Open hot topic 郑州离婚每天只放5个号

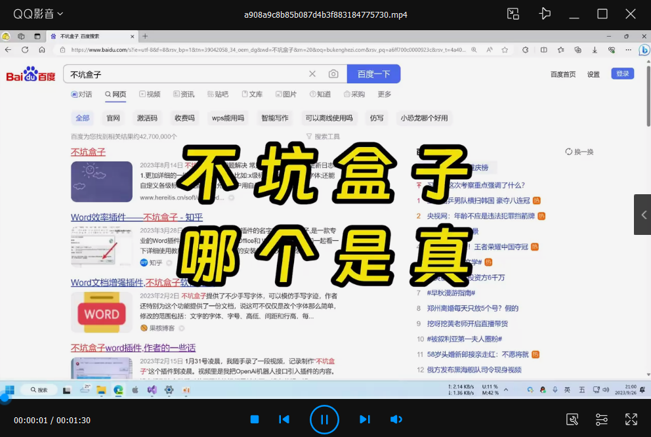coord(472,308)
